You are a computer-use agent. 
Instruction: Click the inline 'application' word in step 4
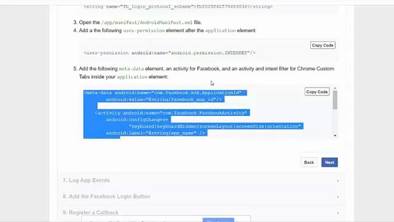click(x=220, y=30)
